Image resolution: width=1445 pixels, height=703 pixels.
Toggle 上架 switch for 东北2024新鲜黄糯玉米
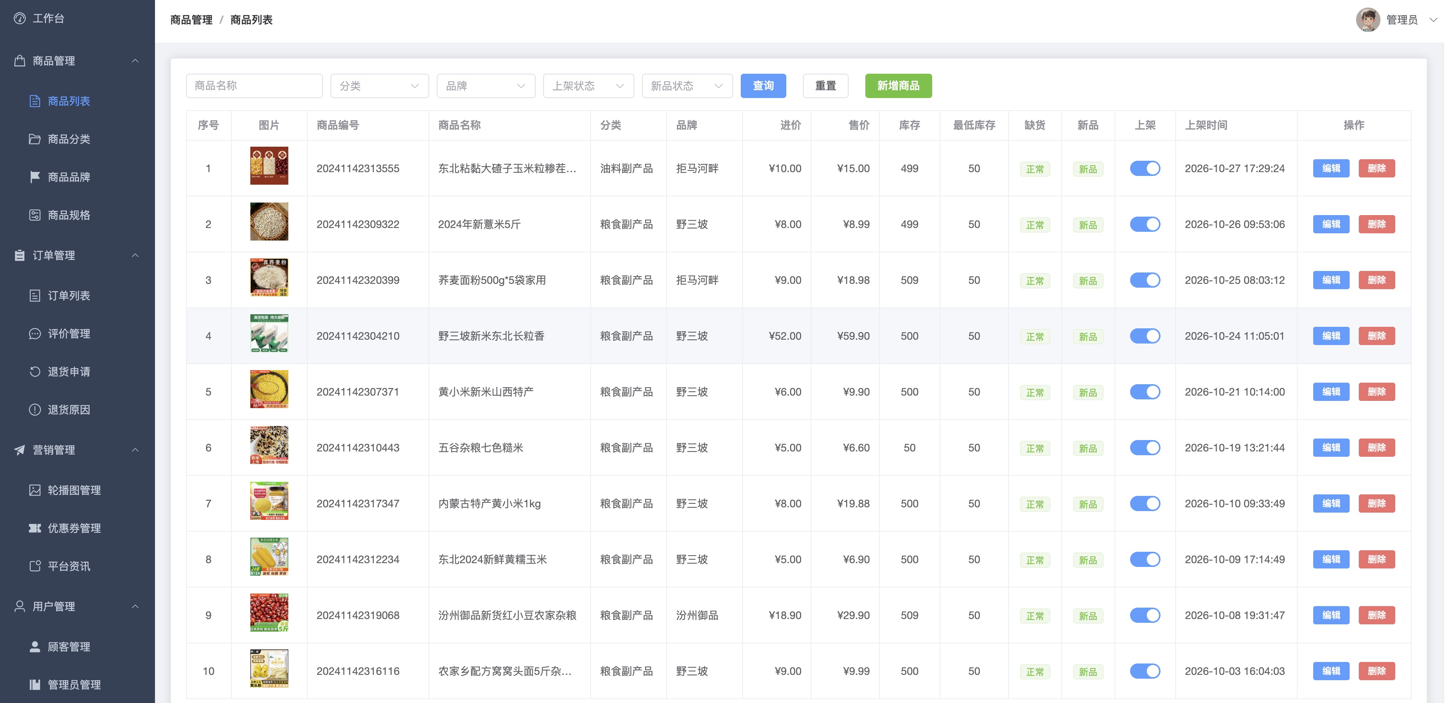click(1145, 559)
